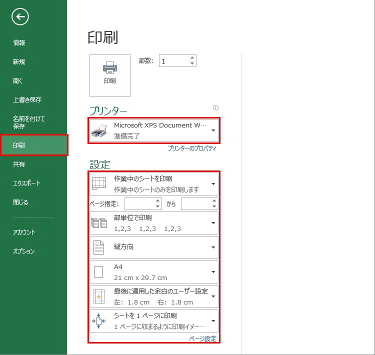Click the starting page number input field
This screenshot has width=375, height=355.
pyautogui.click(x=139, y=204)
